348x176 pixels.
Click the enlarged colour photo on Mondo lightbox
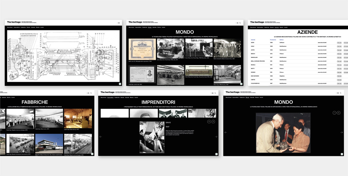point(283,133)
